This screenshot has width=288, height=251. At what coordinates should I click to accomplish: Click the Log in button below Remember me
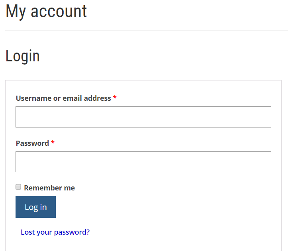click(35, 207)
